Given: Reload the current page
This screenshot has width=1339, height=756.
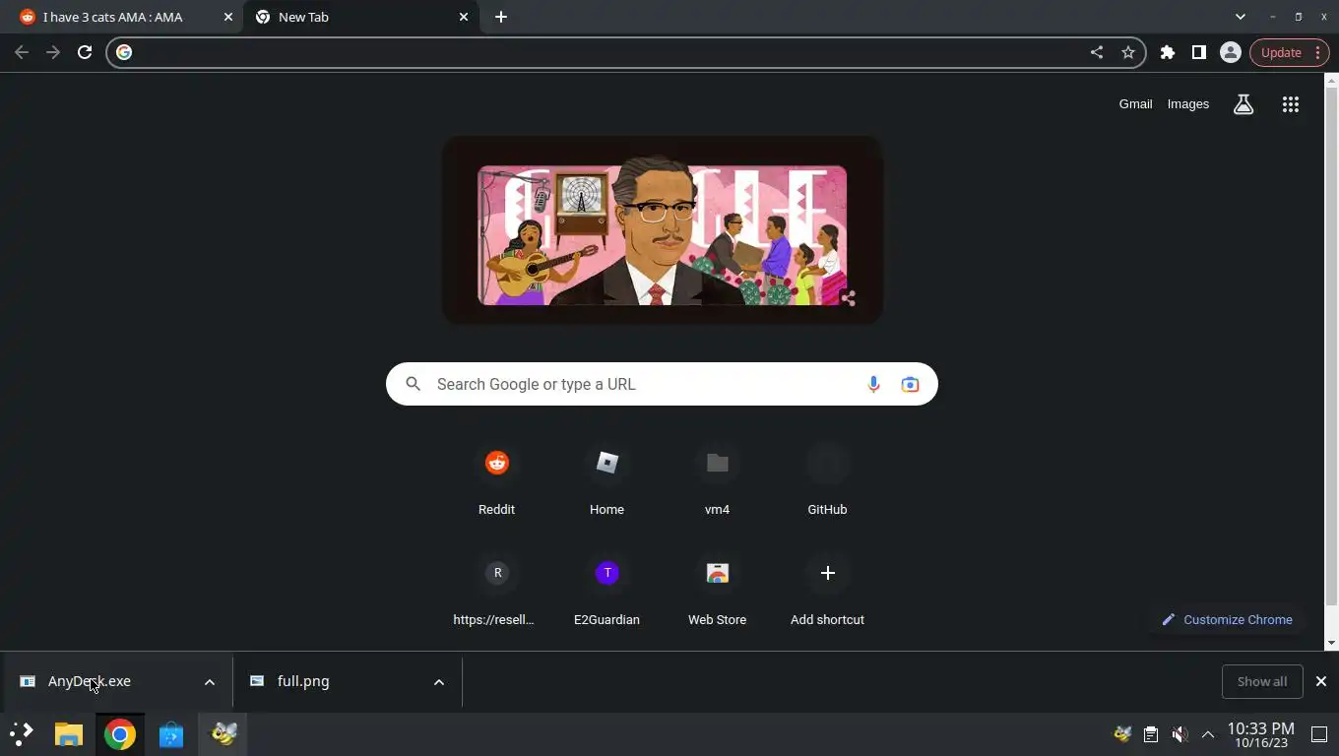Looking at the screenshot, I should [85, 52].
